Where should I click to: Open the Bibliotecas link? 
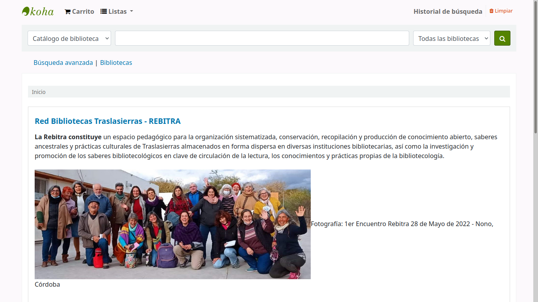pyautogui.click(x=116, y=63)
